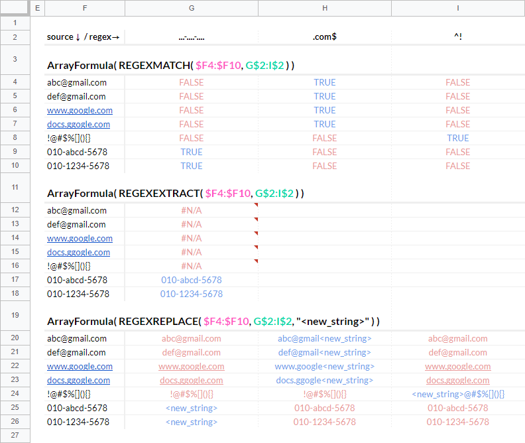Select column I header
The width and height of the screenshot is (525, 443).
point(458,8)
